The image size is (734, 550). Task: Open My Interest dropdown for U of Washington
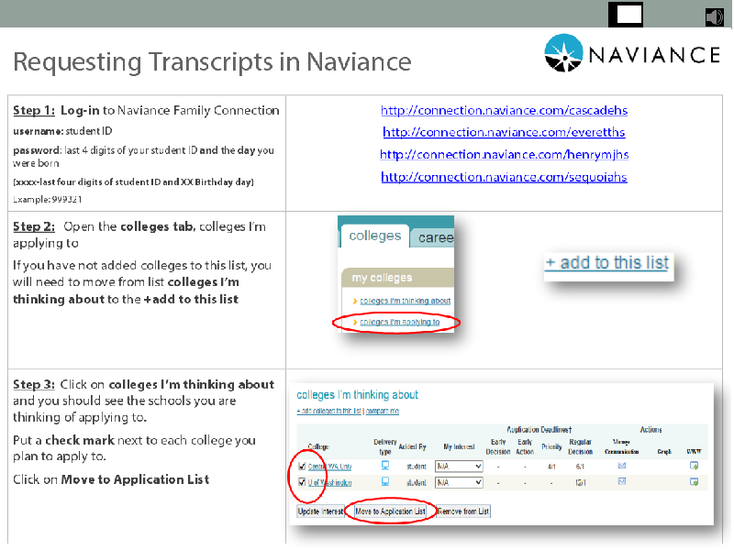459,482
